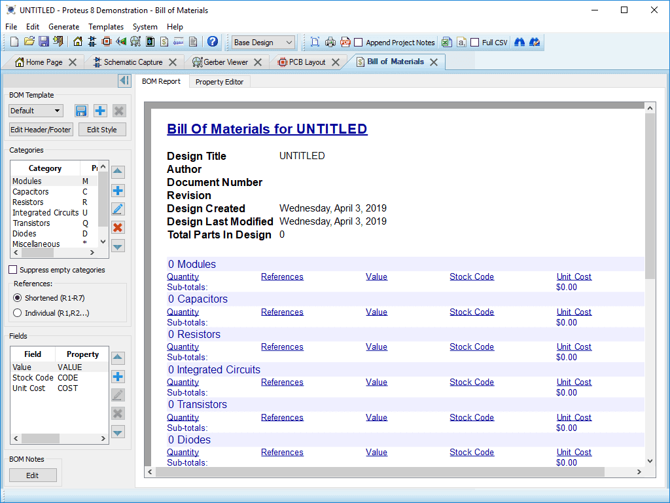The height and width of the screenshot is (503, 670).
Task: Save the project using the floppy icon
Action: 44,42
